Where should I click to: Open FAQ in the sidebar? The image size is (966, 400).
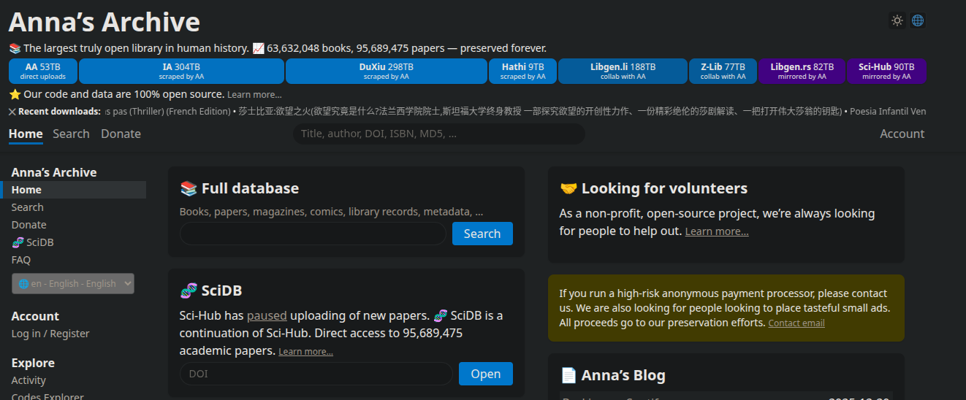pyautogui.click(x=21, y=260)
